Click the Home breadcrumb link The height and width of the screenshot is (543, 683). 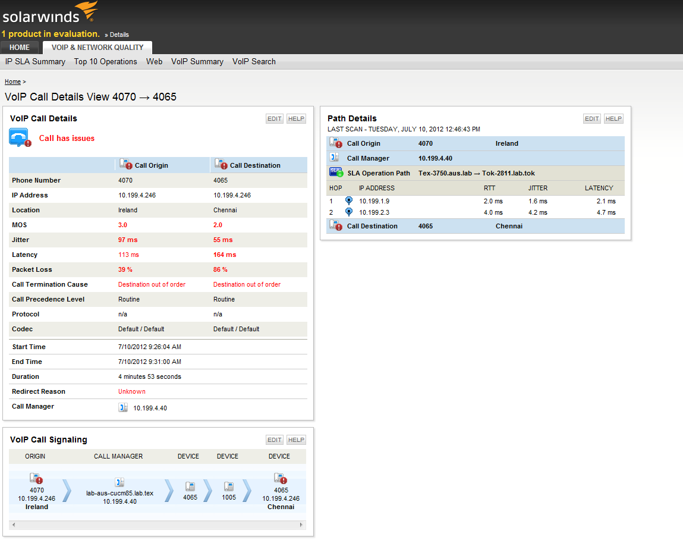coord(12,81)
